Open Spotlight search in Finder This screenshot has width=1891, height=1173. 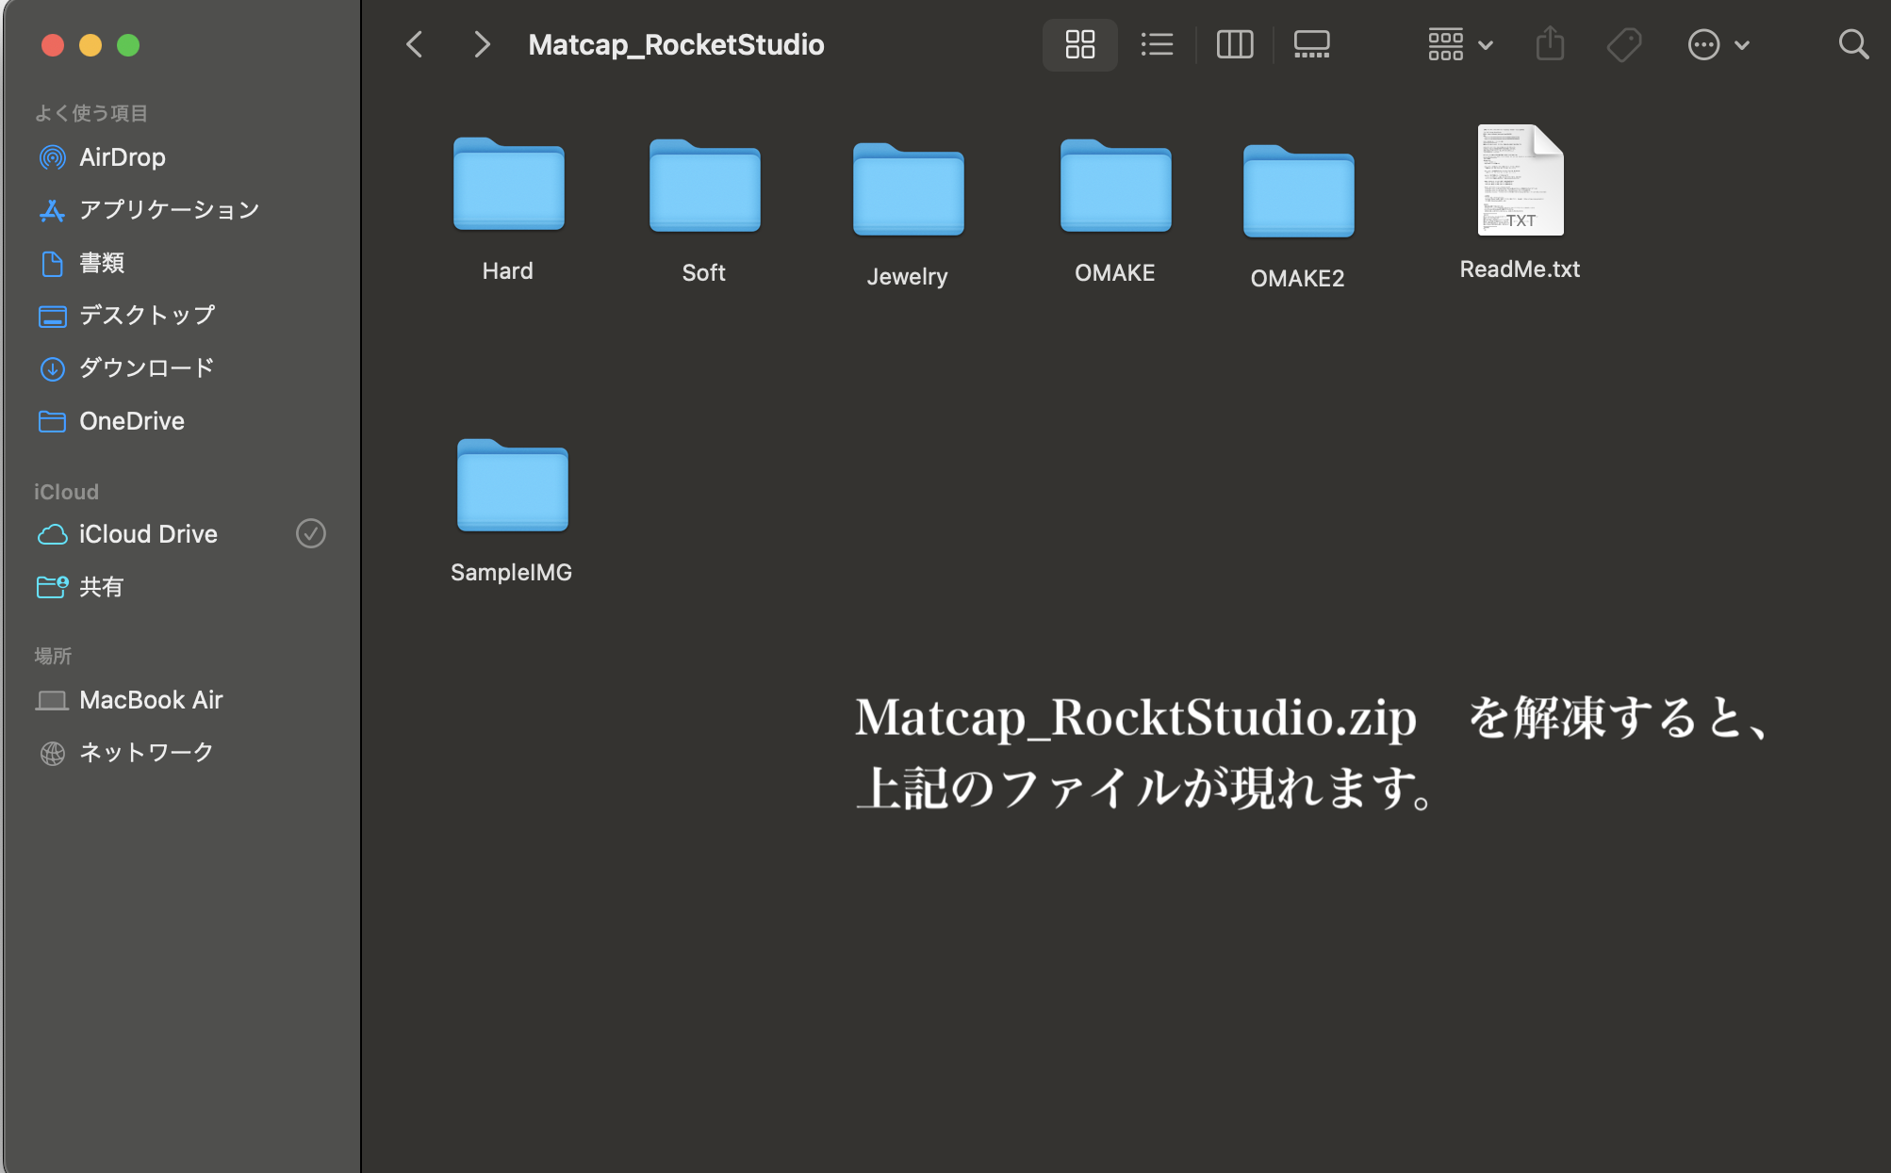1853,43
